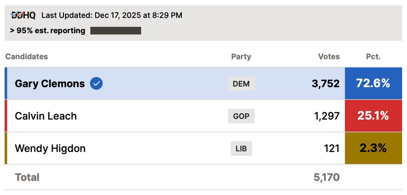Click the 5,170 total vote count

[326, 178]
